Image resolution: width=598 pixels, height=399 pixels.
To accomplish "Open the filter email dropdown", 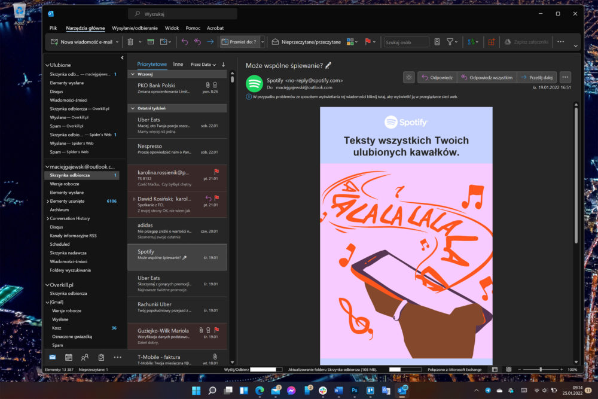I will 452,42.
